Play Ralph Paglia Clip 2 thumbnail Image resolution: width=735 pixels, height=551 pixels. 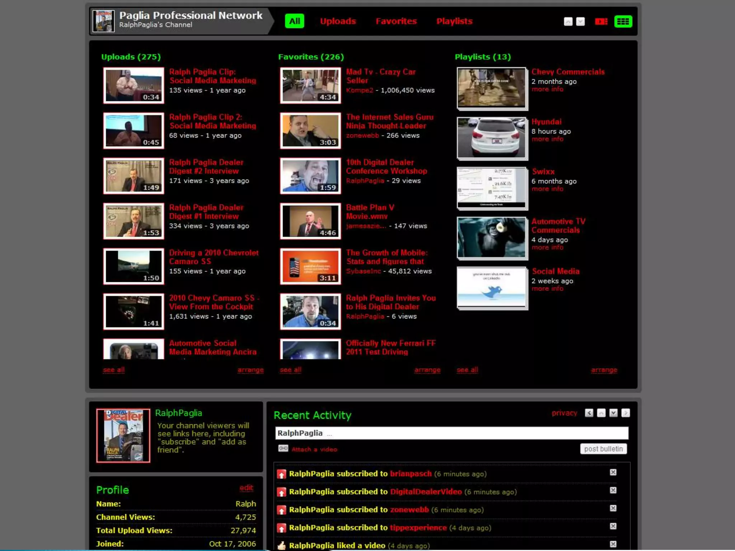[134, 131]
